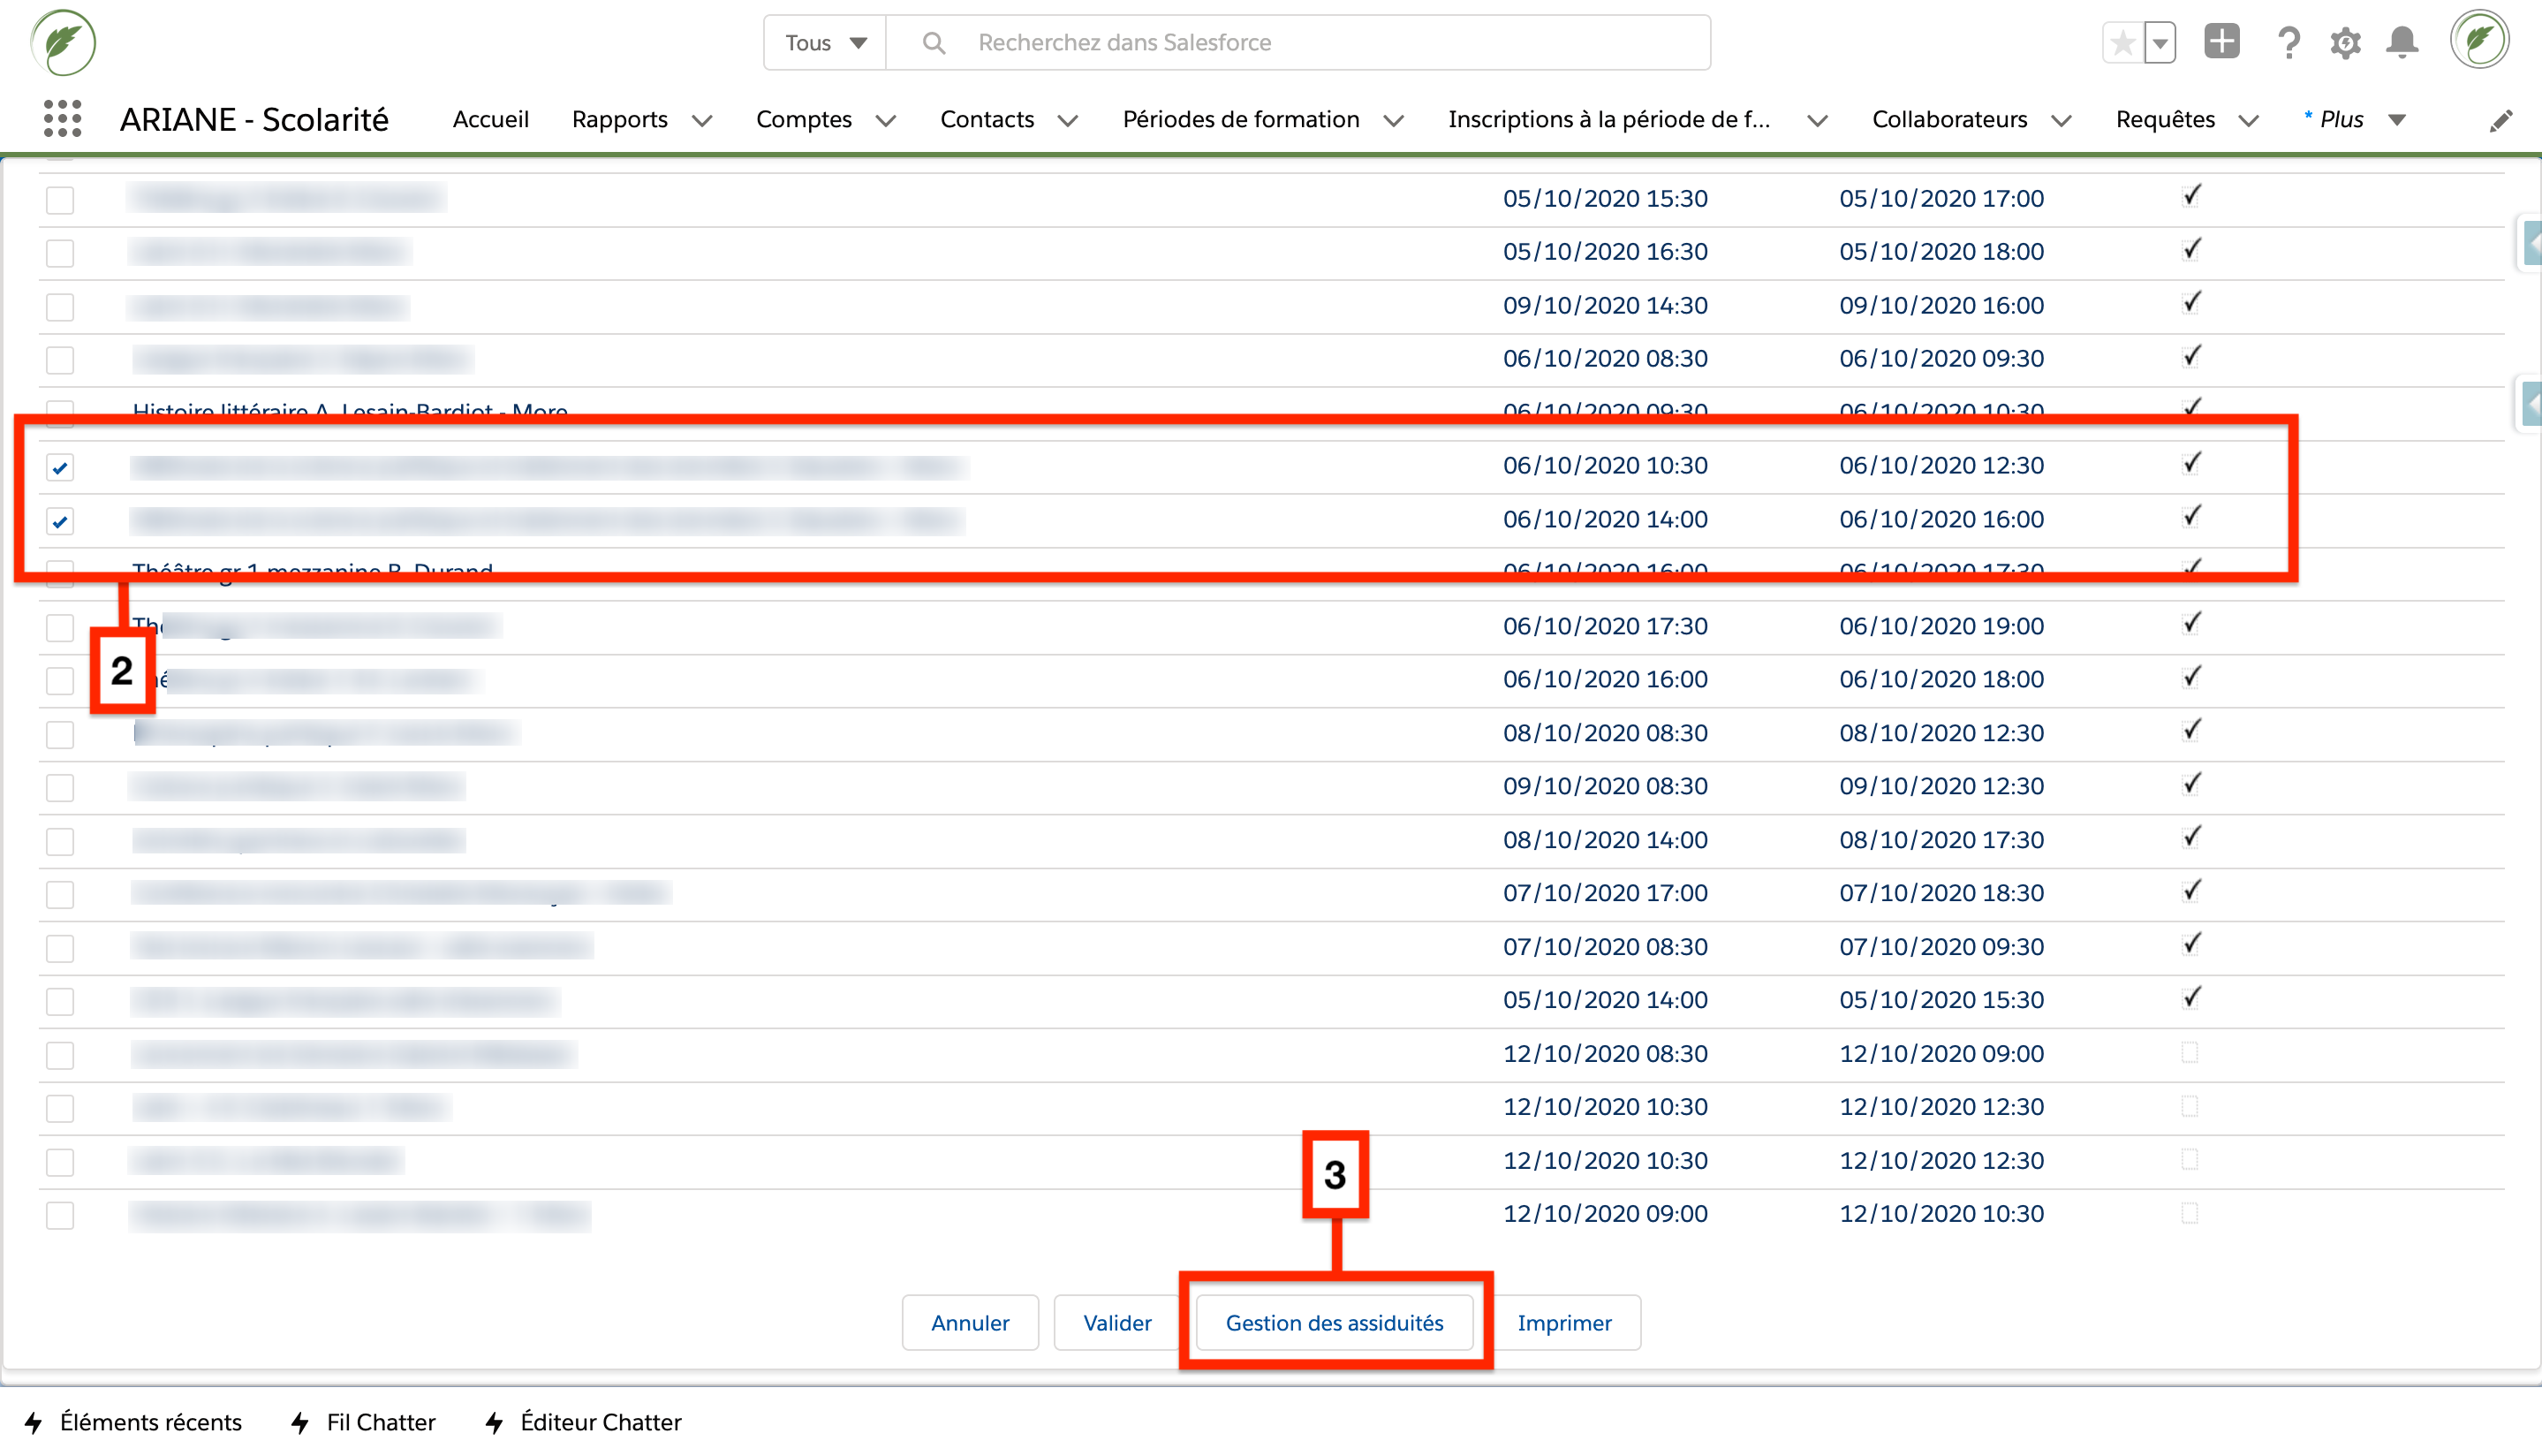This screenshot has width=2542, height=1456.
Task: Check the 12/10/2020 08:30 row checkbox
Action: (x=60, y=1055)
